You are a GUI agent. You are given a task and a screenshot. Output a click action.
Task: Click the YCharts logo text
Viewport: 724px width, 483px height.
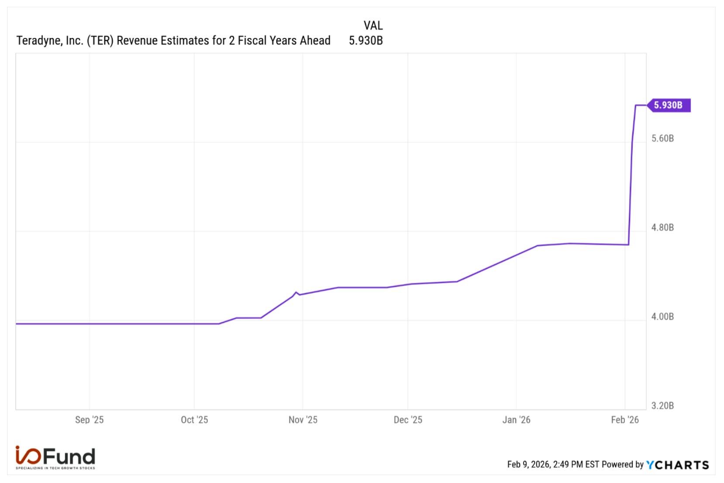678,465
